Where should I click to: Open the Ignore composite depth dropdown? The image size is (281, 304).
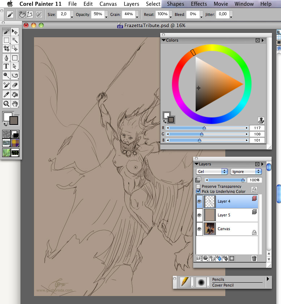click(246, 172)
